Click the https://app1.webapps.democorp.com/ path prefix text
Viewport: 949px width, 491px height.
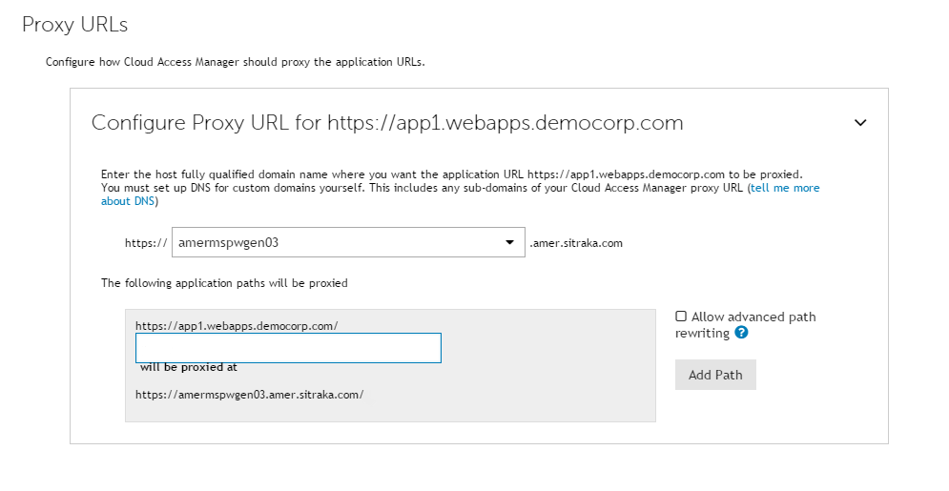coord(237,325)
